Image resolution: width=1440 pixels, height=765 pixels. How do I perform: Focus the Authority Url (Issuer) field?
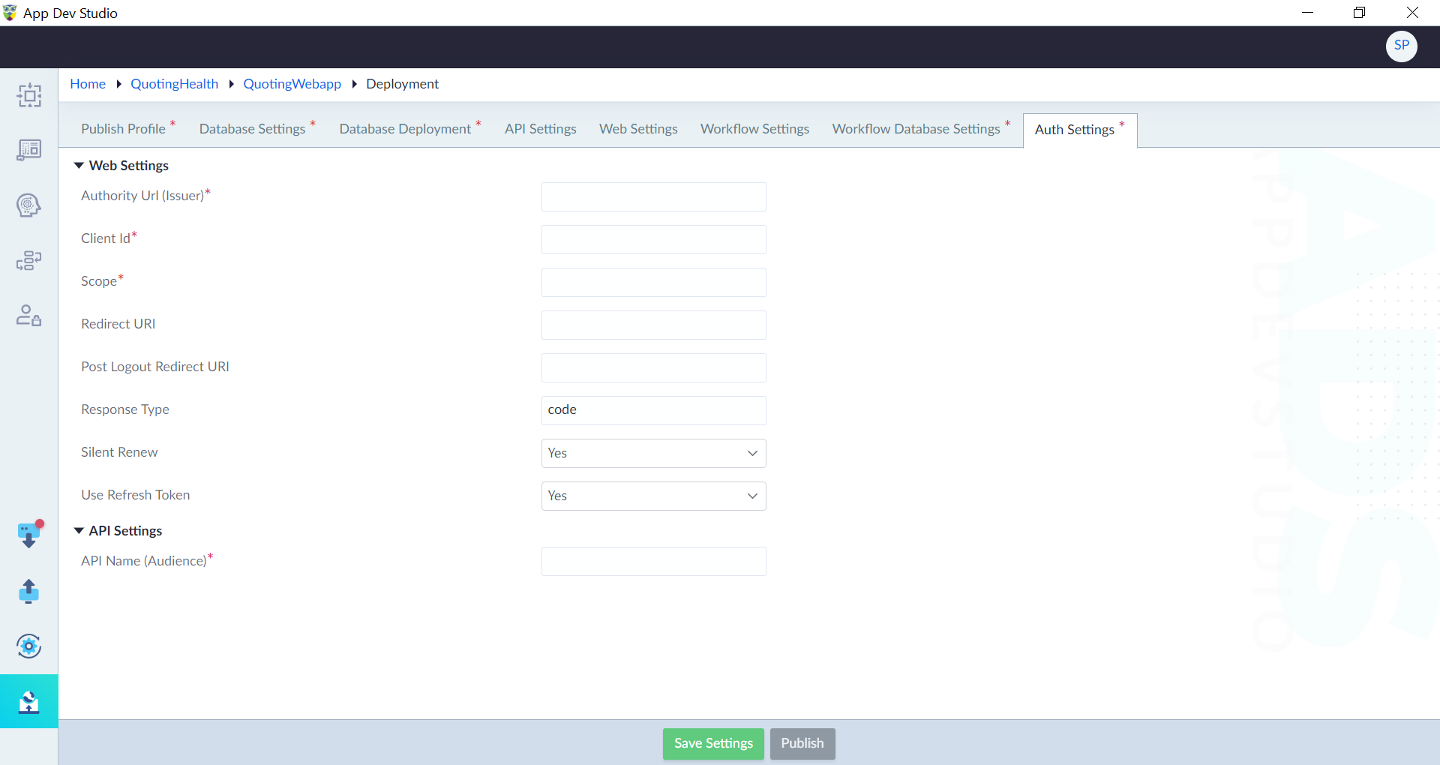653,196
